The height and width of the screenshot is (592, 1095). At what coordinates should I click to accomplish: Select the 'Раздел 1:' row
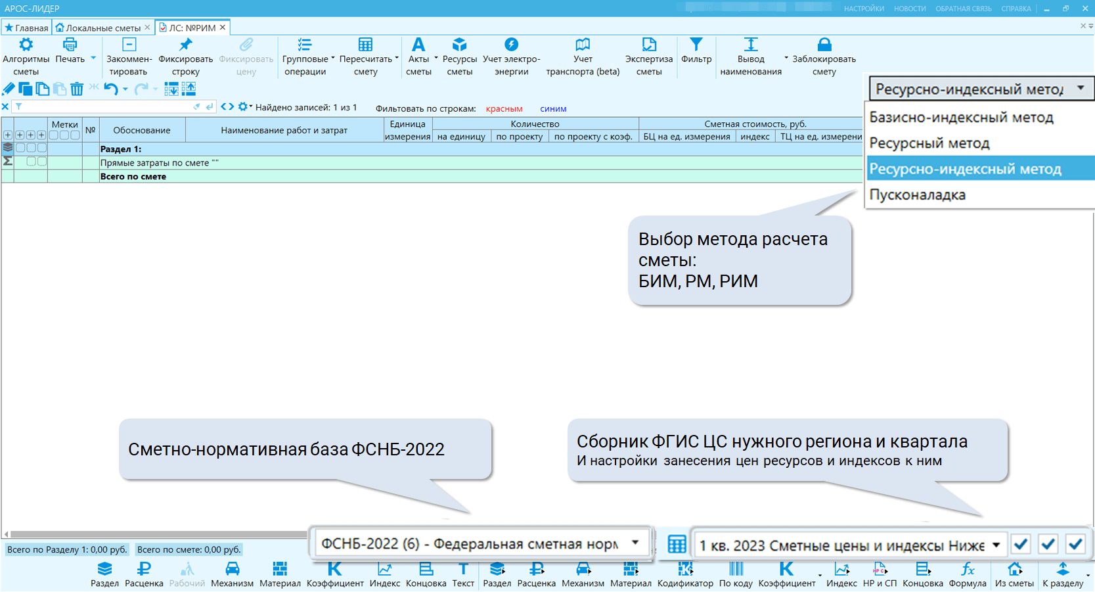(432, 149)
